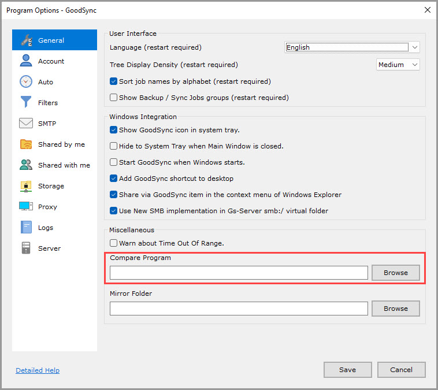Open the General settings page

[x=54, y=40]
